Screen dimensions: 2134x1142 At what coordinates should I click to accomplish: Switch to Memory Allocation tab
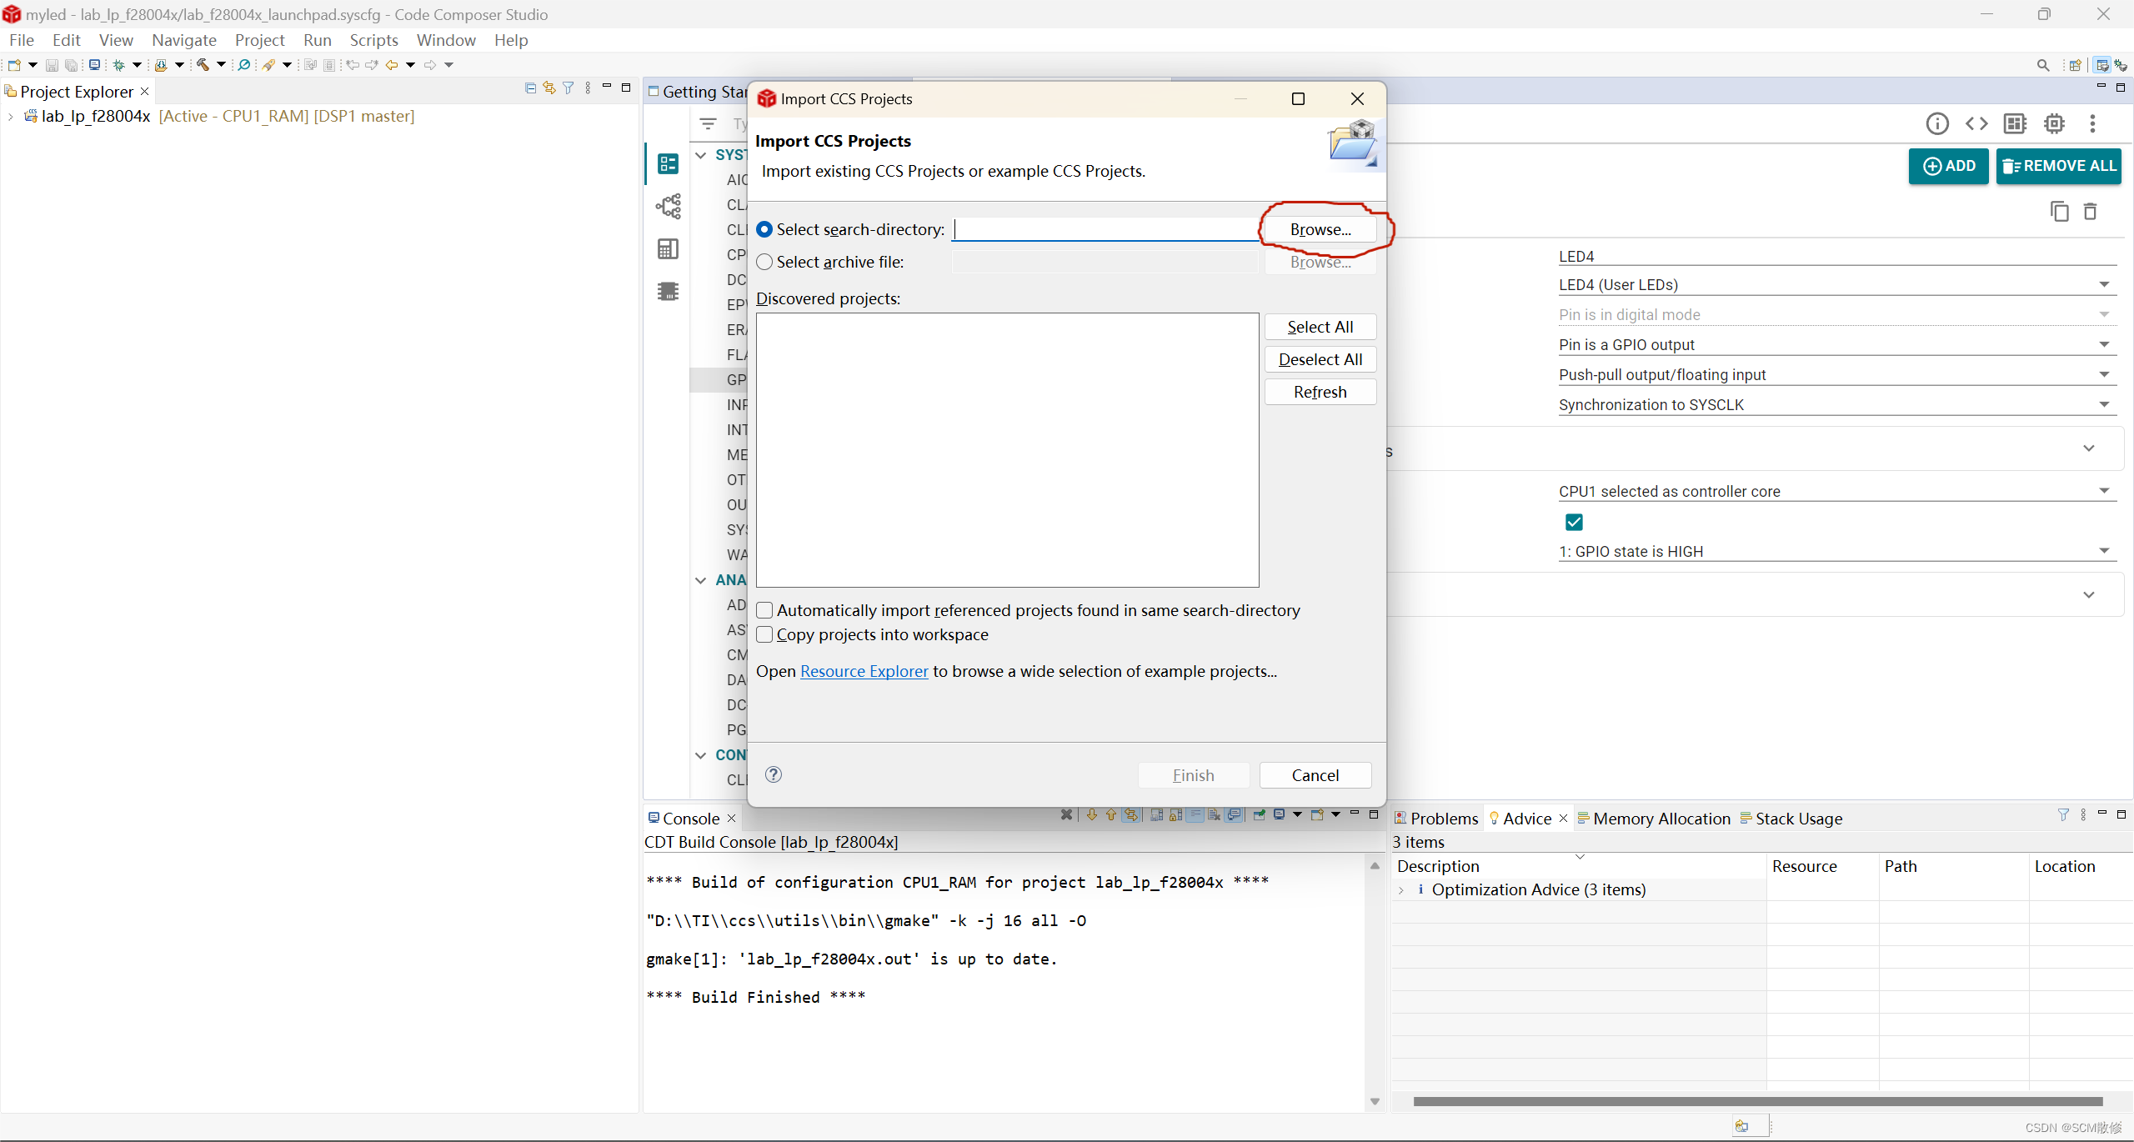1660,819
